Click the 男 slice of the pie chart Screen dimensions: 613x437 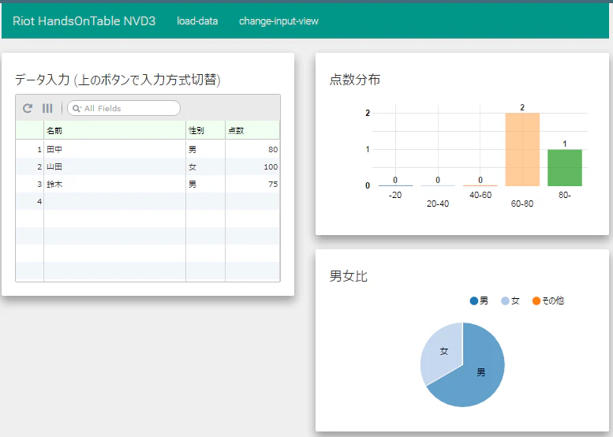coord(481,372)
